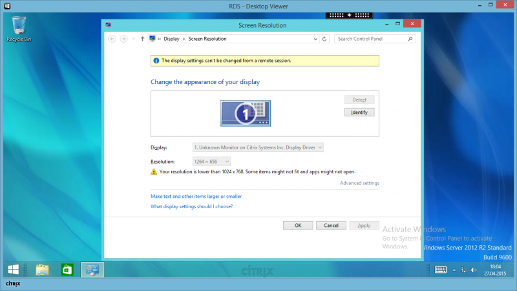Click the Detect button
The height and width of the screenshot is (291, 517).
359,100
